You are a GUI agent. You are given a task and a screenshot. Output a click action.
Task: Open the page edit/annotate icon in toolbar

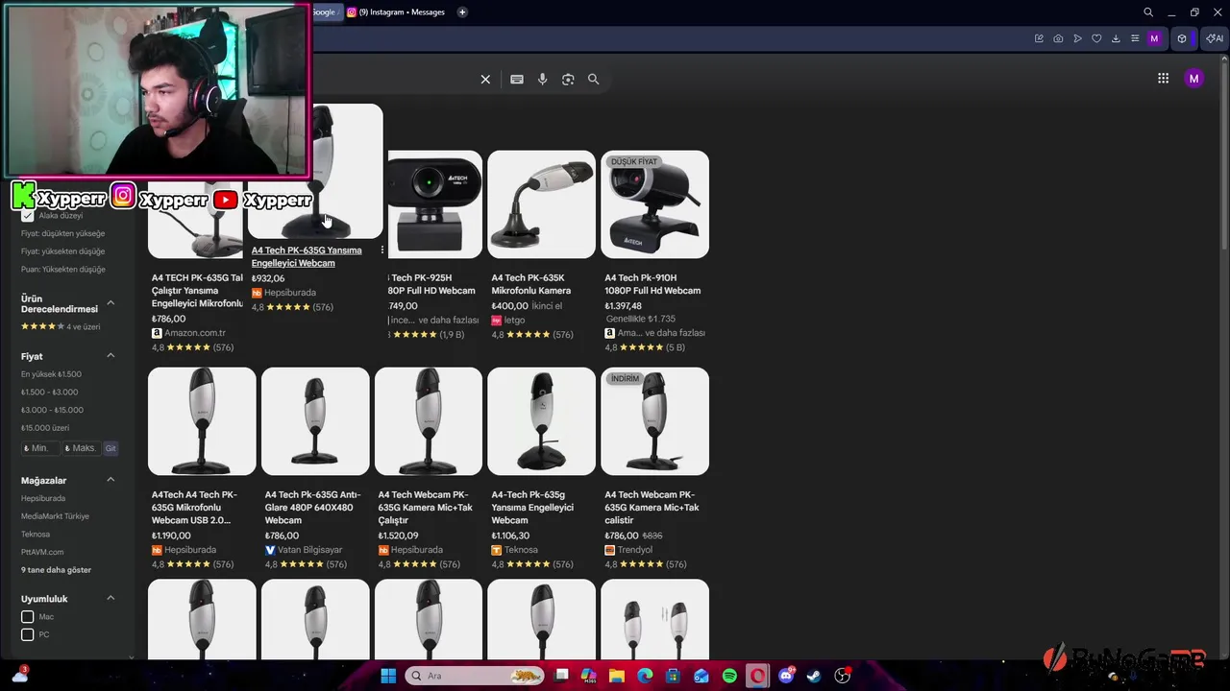[x=1039, y=38]
